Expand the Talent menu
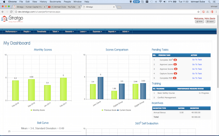Image resolution: width=219 pixels, height=136 pixels. click(x=56, y=32)
